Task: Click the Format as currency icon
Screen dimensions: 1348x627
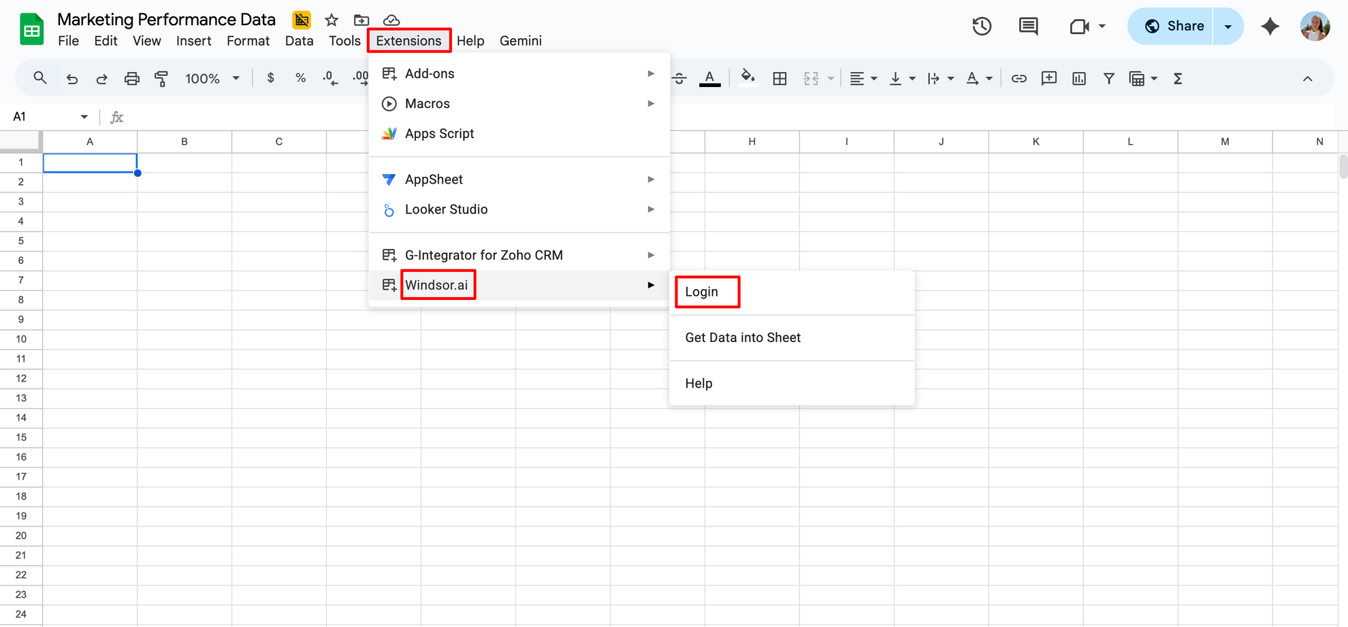Action: (270, 78)
